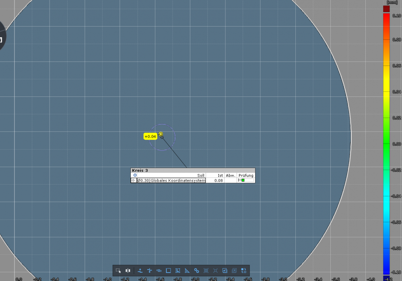Activate the rectangle selection tool
This screenshot has width=402, height=281.
tap(118, 271)
